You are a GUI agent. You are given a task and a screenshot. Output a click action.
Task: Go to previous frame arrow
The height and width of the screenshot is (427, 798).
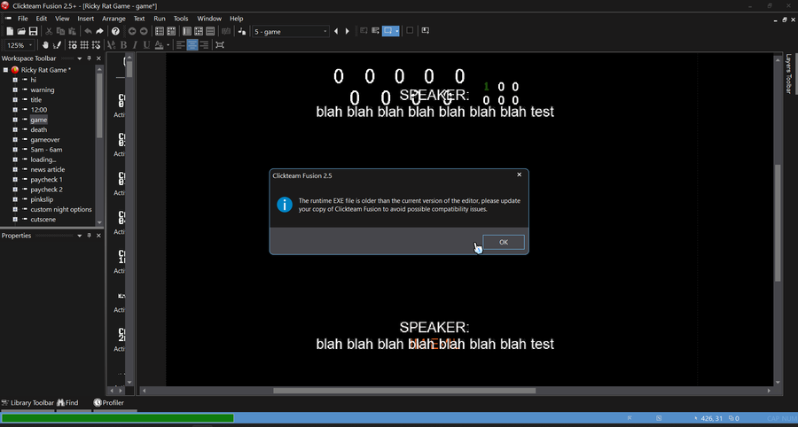pyautogui.click(x=336, y=32)
